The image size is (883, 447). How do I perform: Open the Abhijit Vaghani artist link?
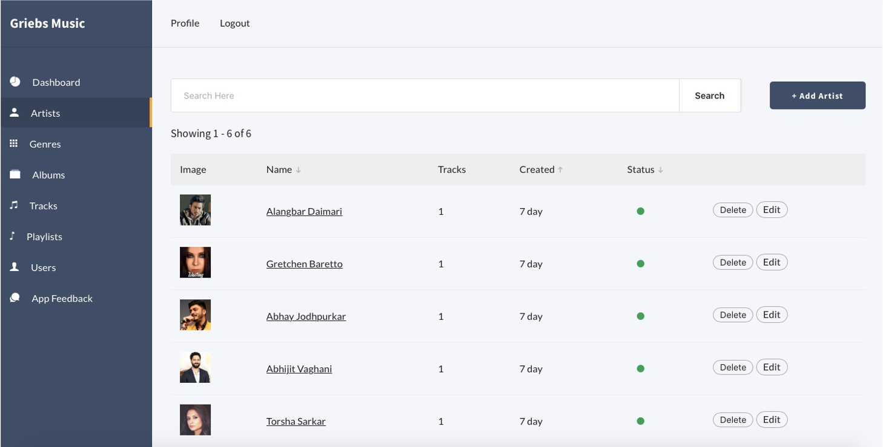tap(299, 368)
